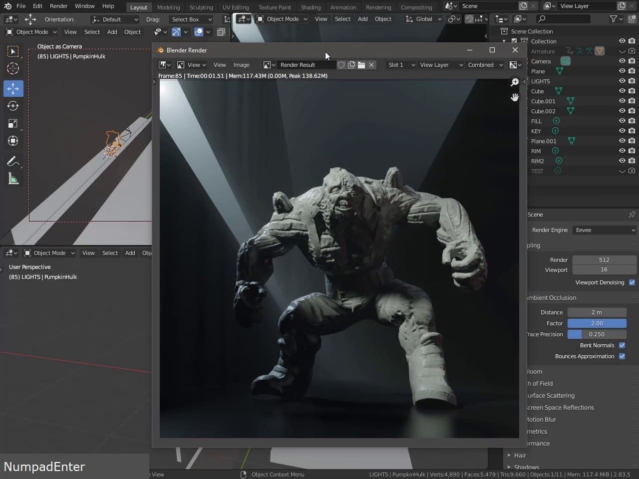Viewport: 639px width, 479px height.
Task: Pick the Measure ruler tool
Action: tap(13, 179)
